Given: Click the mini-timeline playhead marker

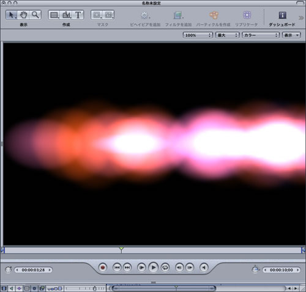Looking at the screenshot, I should pyautogui.click(x=121, y=249).
